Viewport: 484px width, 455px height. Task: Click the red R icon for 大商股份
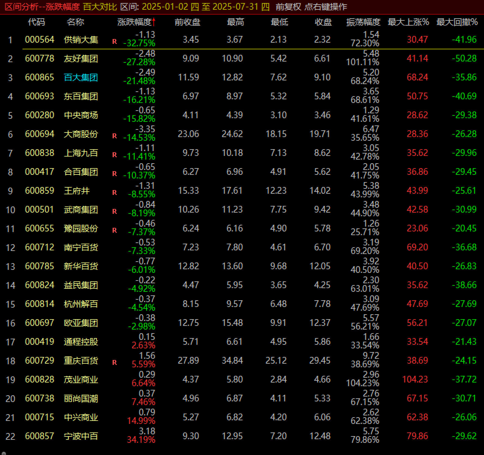[114, 136]
